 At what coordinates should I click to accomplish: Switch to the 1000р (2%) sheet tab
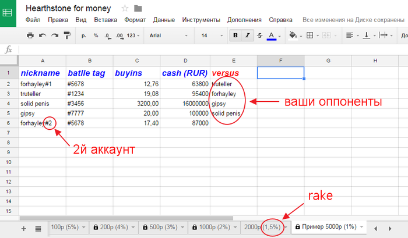(x=214, y=227)
